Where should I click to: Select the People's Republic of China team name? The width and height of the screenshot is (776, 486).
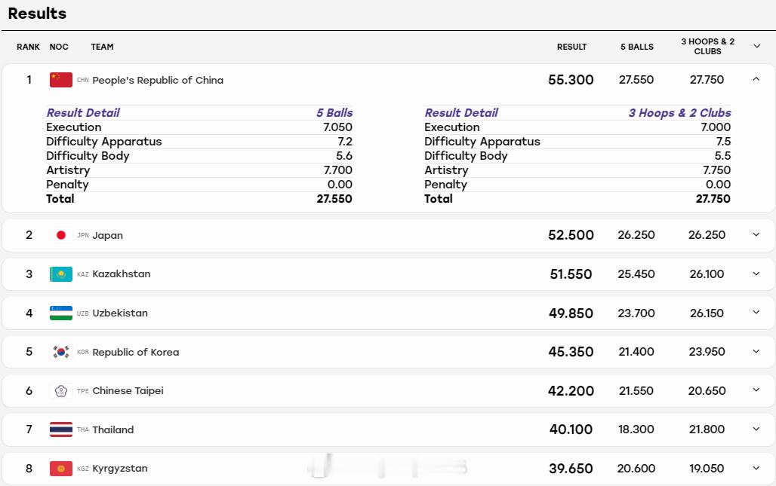click(158, 80)
